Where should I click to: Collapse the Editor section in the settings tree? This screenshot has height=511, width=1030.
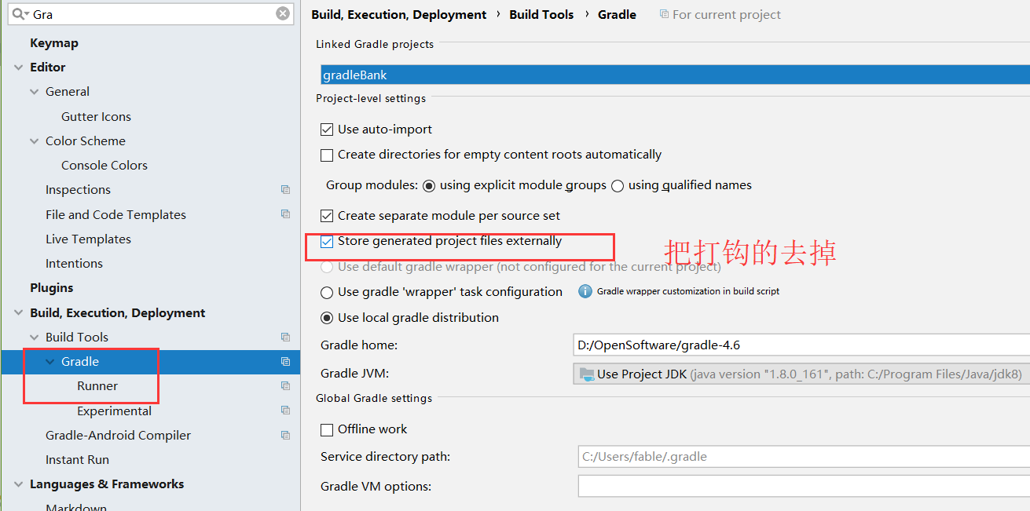[19, 67]
